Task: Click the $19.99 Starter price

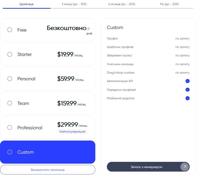Action: pos(65,54)
